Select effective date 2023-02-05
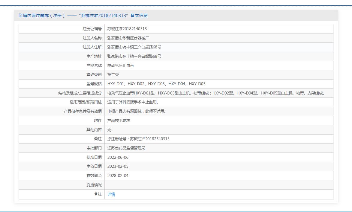The image size is (352, 212). [118, 166]
